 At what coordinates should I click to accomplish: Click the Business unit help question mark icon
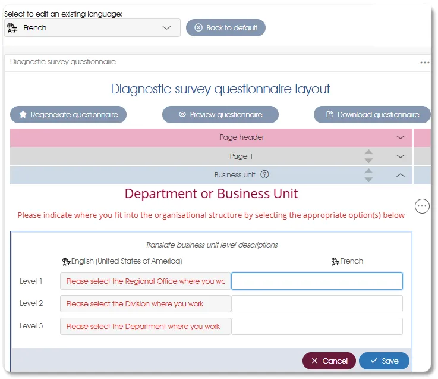[264, 174]
